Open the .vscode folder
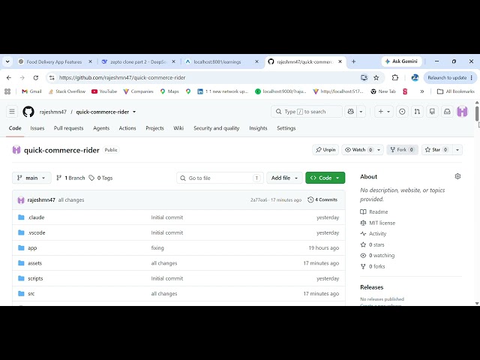Viewport: 480px width, 360px height. [x=37, y=232]
